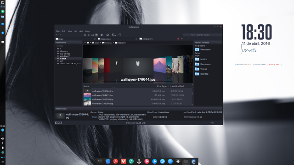Image resolution: width=294 pixels, height=165 pixels.
Task: Collapse the Devices tree section
Action: pos(56,46)
